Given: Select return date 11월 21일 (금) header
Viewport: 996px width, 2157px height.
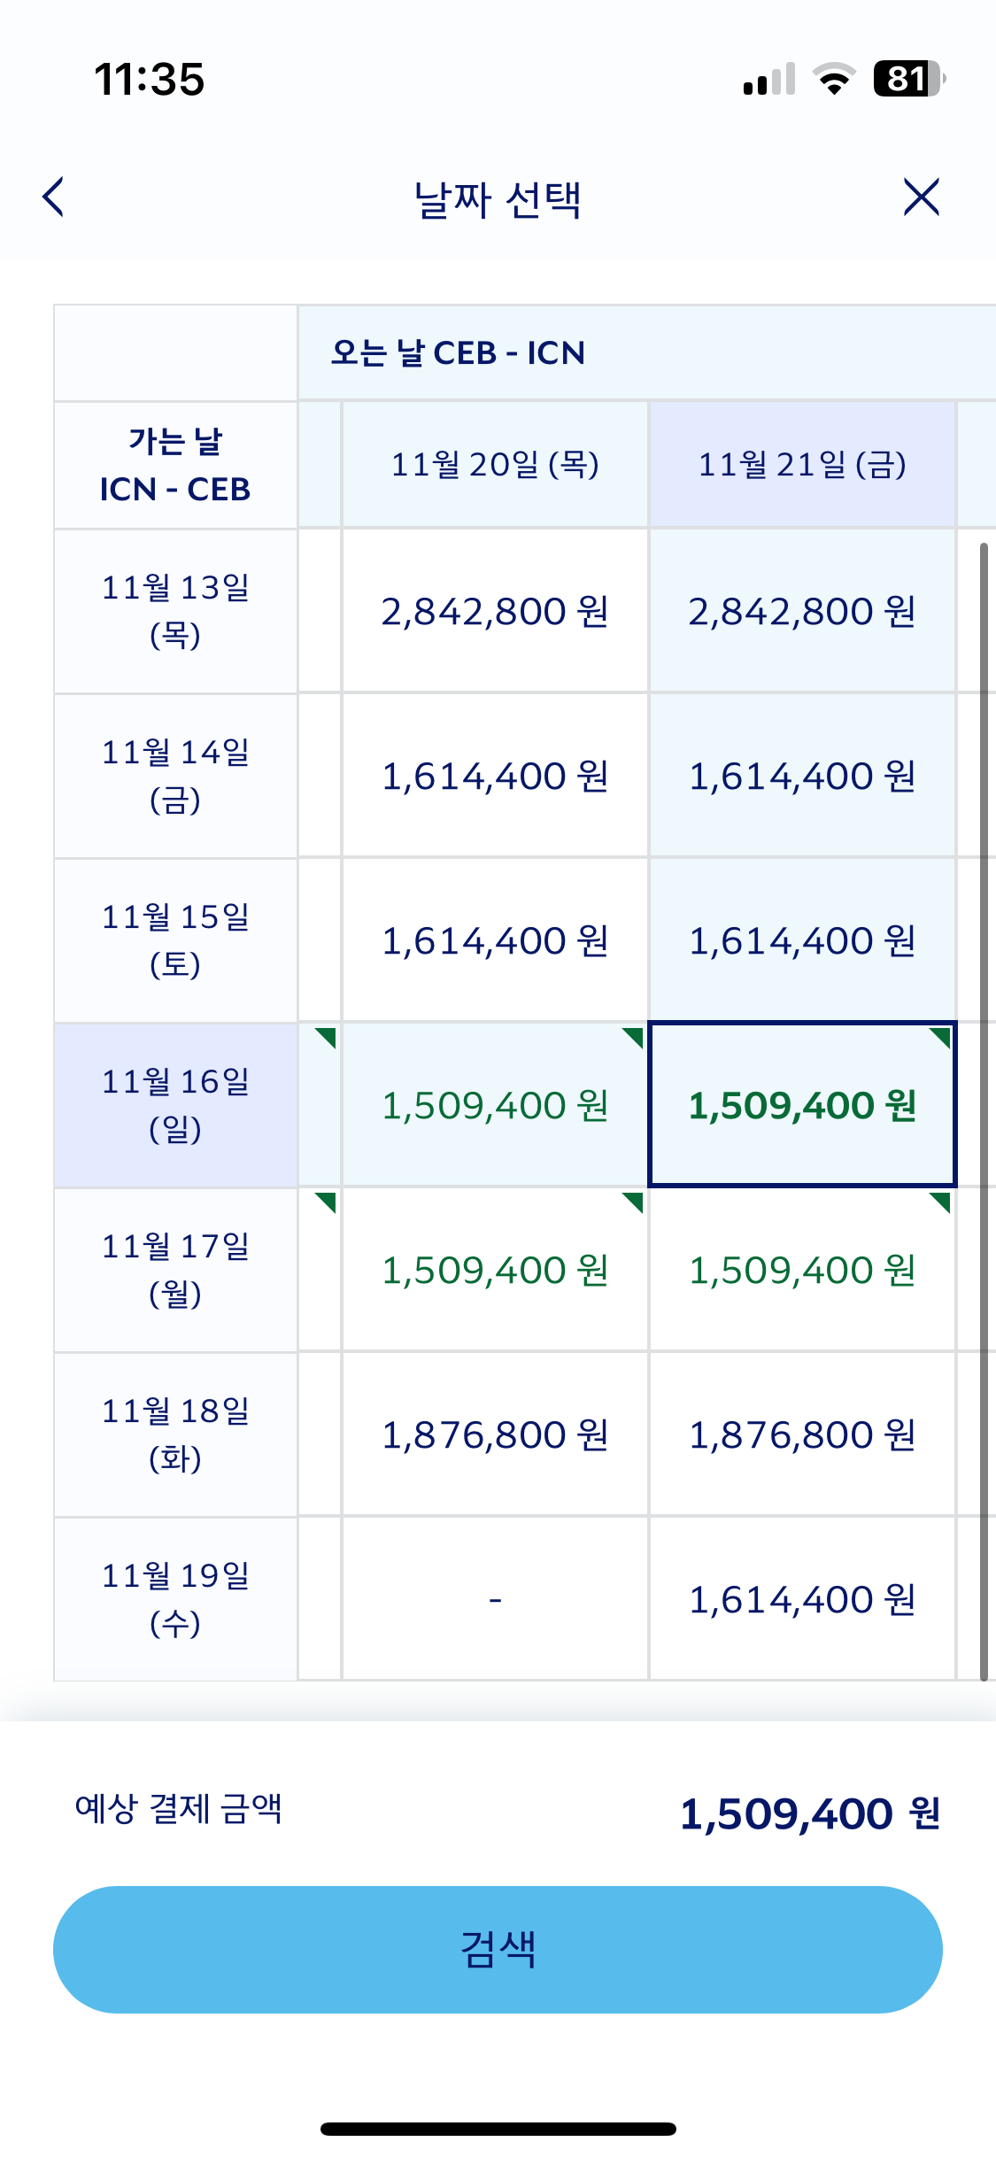Looking at the screenshot, I should (802, 465).
